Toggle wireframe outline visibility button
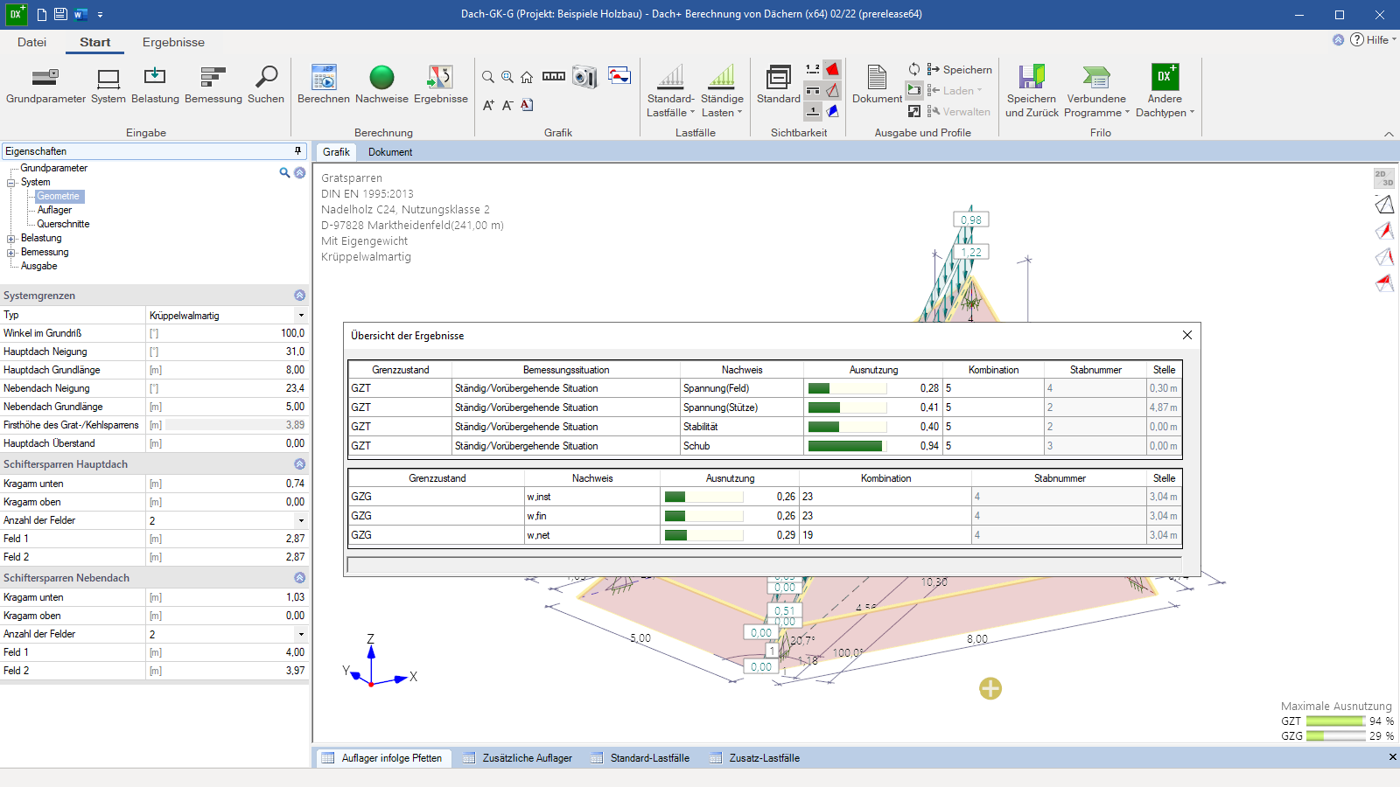1400x787 pixels. 833,90
